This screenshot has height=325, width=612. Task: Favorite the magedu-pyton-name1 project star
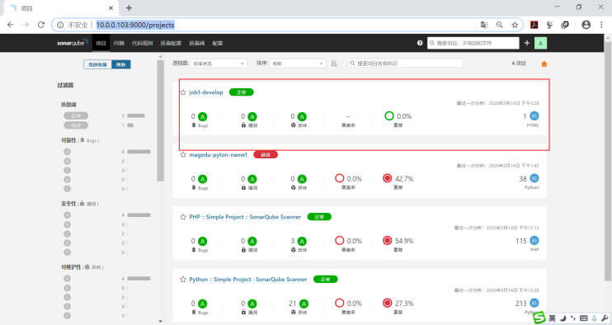[x=183, y=154]
